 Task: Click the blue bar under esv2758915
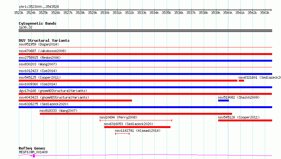145,61
